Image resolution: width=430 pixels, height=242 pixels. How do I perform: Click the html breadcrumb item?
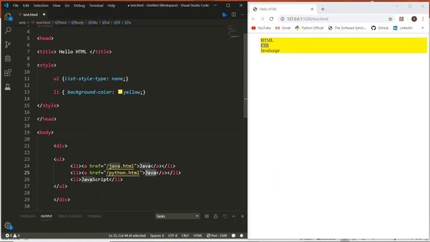point(61,23)
